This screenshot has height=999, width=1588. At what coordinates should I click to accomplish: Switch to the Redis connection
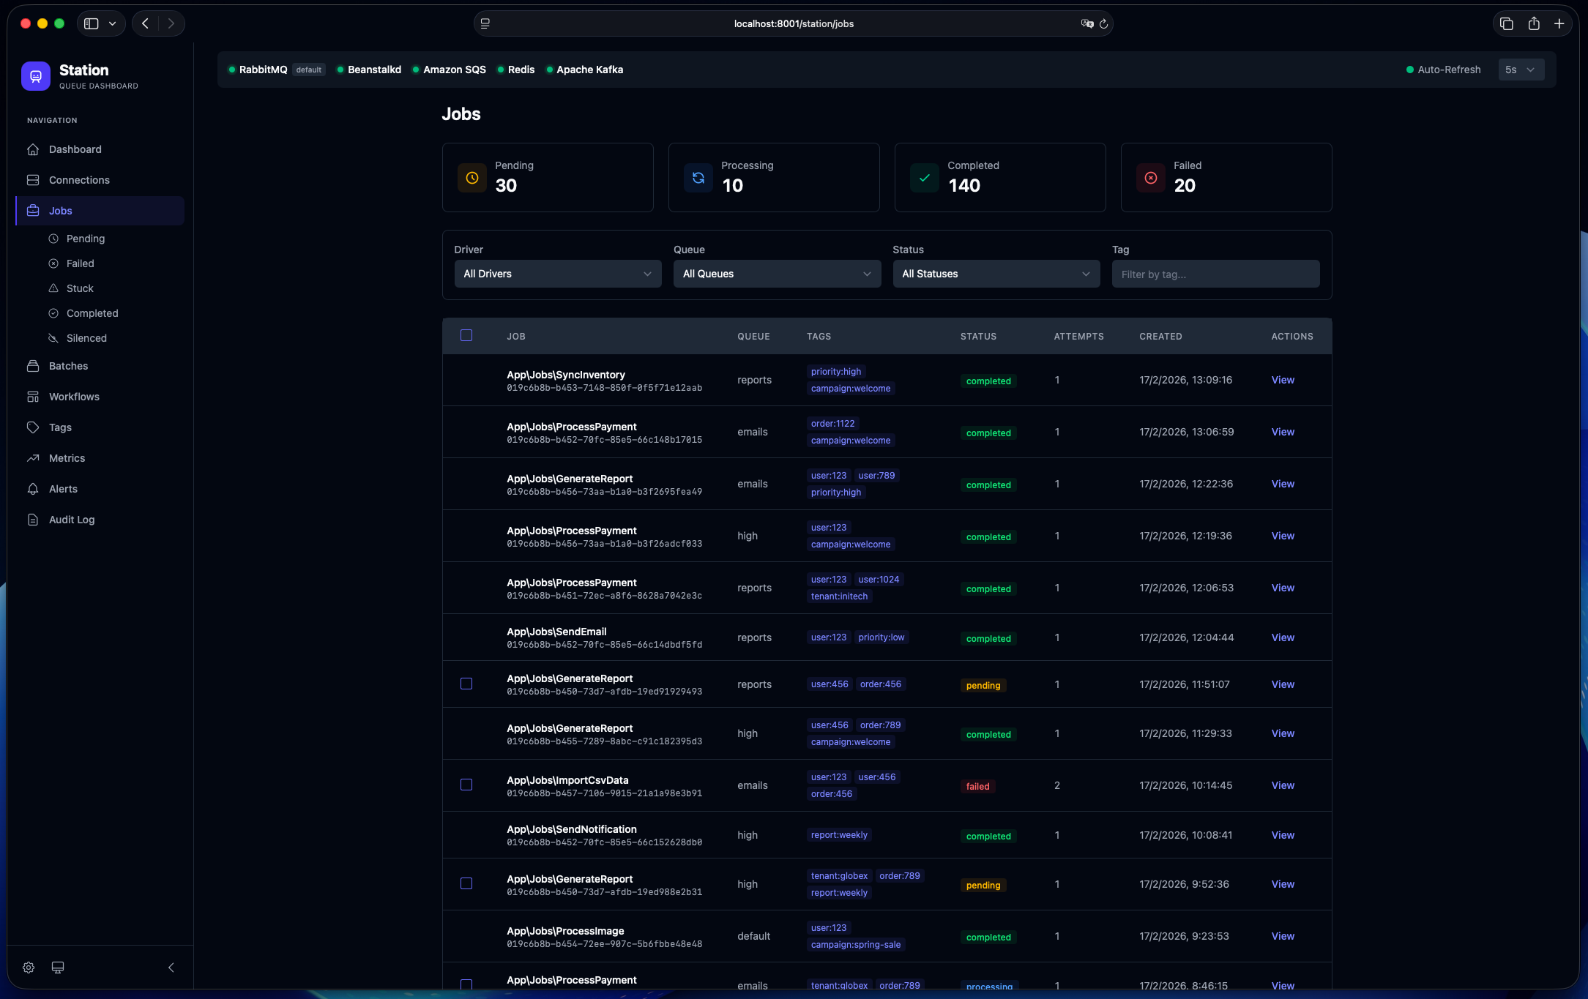tap(521, 70)
